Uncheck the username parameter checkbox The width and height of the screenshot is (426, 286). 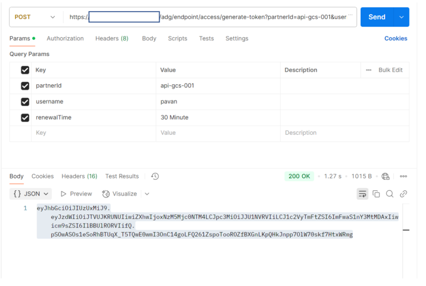25,101
